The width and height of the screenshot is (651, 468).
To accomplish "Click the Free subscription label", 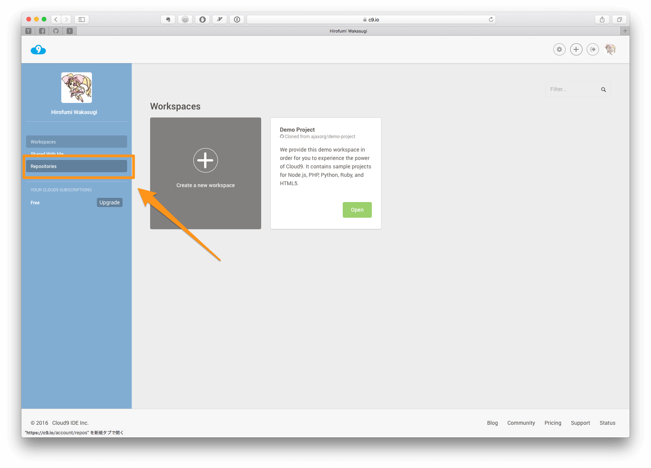I will (35, 203).
